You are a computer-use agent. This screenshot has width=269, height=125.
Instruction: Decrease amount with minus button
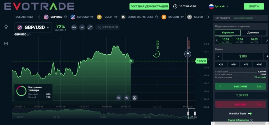pos(219,56)
